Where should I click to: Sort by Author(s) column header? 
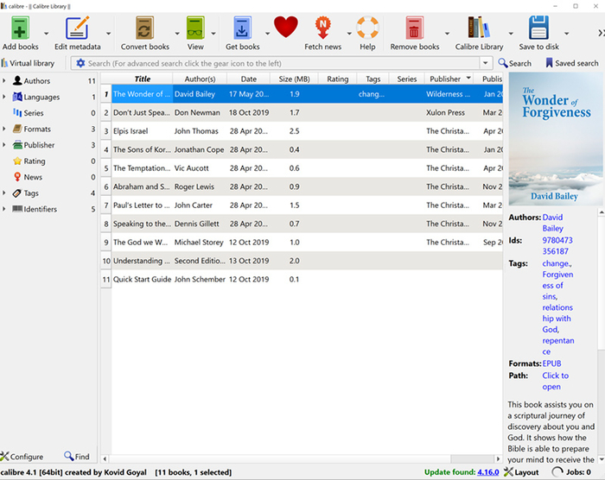(200, 79)
